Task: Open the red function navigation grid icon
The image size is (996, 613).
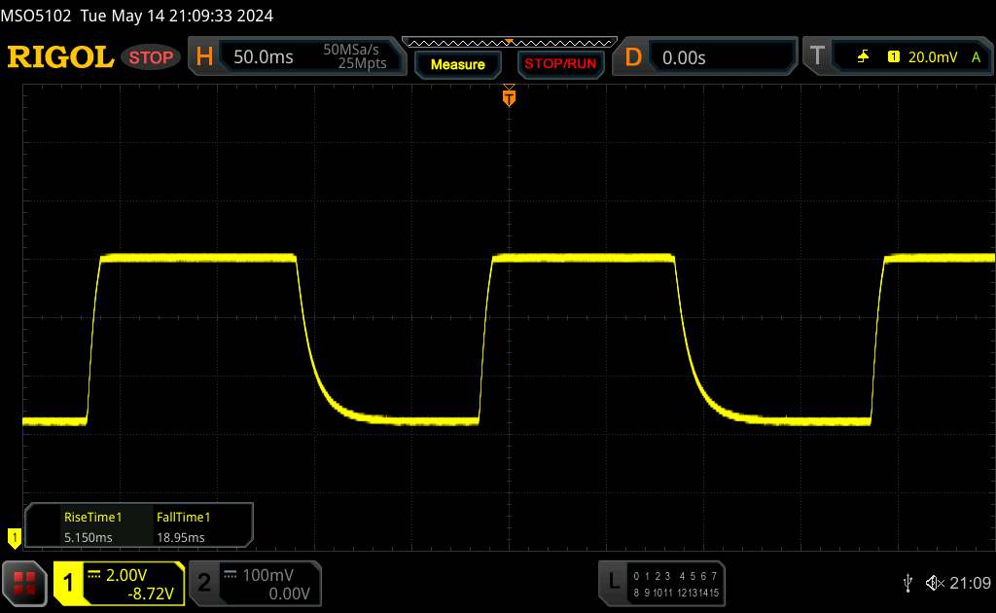Action: (24, 583)
